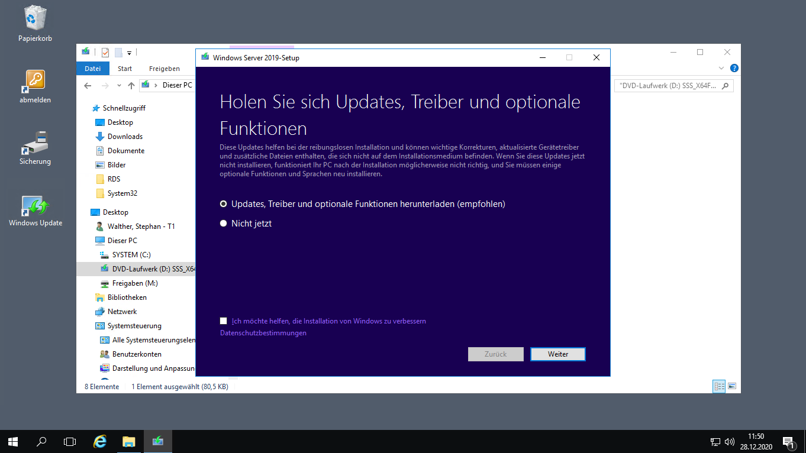
Task: Click the drive icon in Explorer's address bar
Action: [146, 85]
